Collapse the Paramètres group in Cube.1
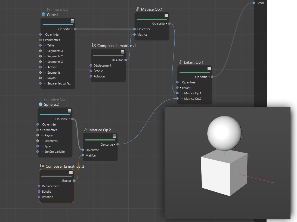Image resolution: width=297 pixels, height=222 pixels. [x=44, y=40]
